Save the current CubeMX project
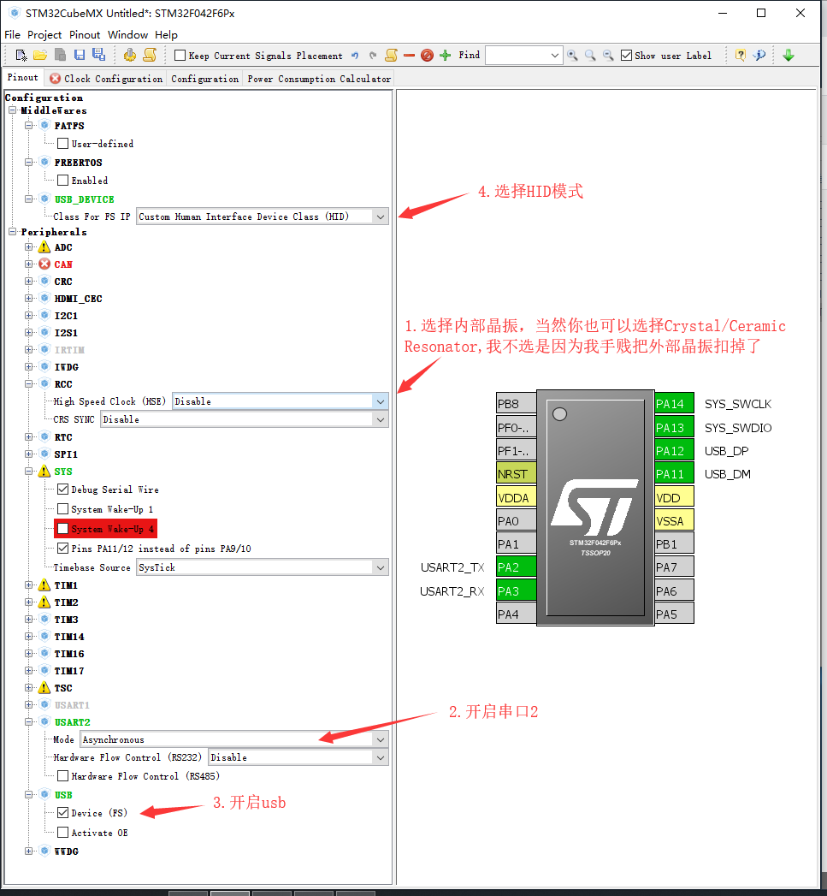827x896 pixels. pyautogui.click(x=79, y=54)
